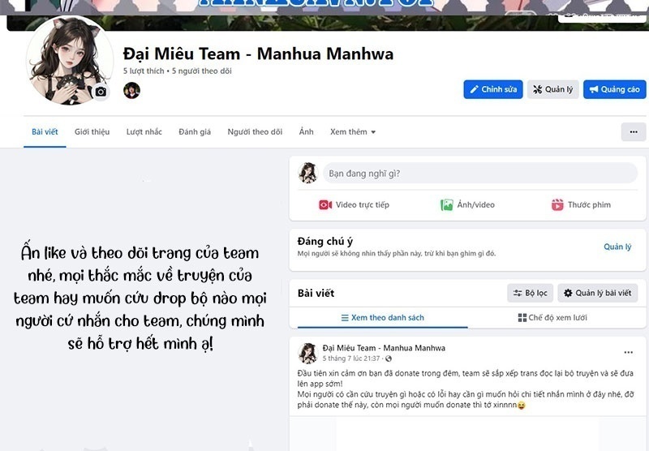
Task: Switch to Chế độ xem lưới grid view
Action: tap(552, 318)
